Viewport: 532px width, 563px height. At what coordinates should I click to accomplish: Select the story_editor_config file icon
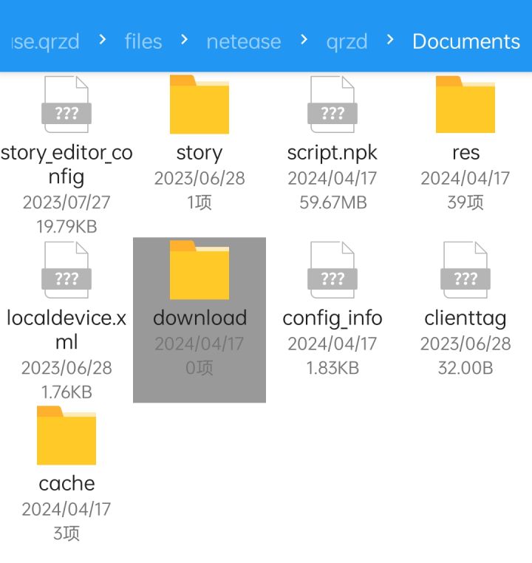(x=66, y=104)
